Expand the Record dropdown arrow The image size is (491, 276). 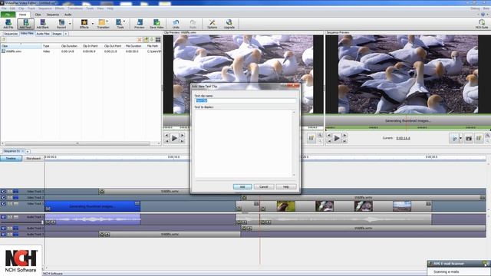click(x=70, y=24)
